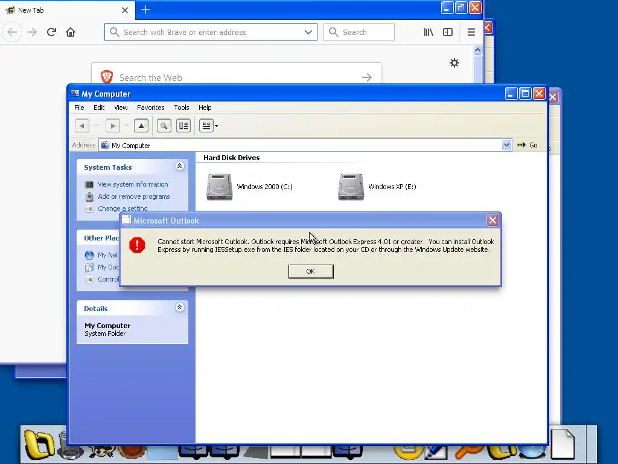Click the Go button beside the Address bar
The width and height of the screenshot is (618, 464).
pos(527,145)
